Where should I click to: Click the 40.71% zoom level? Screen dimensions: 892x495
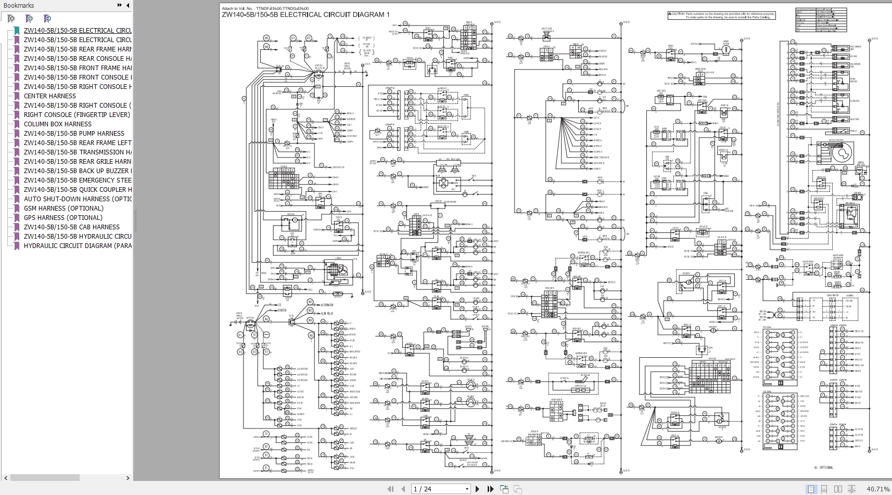click(878, 489)
